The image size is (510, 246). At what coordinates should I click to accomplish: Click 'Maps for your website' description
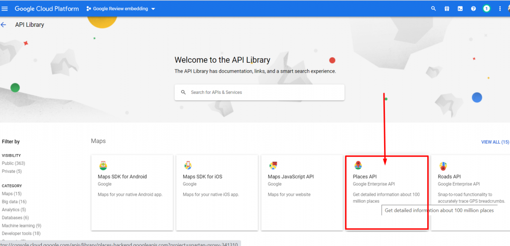tap(289, 195)
